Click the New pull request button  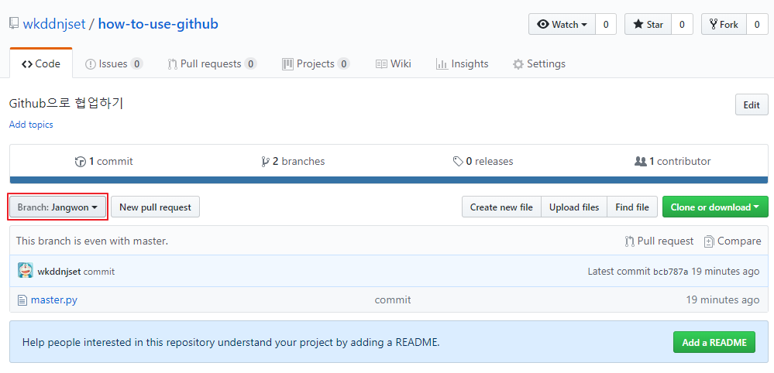pos(155,207)
